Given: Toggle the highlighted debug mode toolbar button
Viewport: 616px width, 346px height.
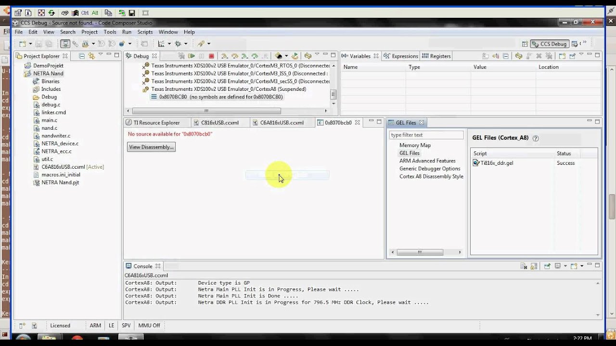Looking at the screenshot, I should coord(65,44).
